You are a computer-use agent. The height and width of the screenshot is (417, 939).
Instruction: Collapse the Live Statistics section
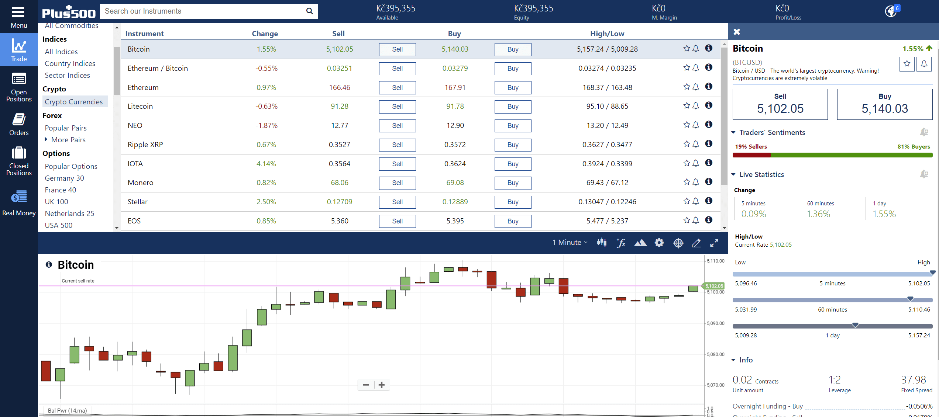(x=733, y=174)
